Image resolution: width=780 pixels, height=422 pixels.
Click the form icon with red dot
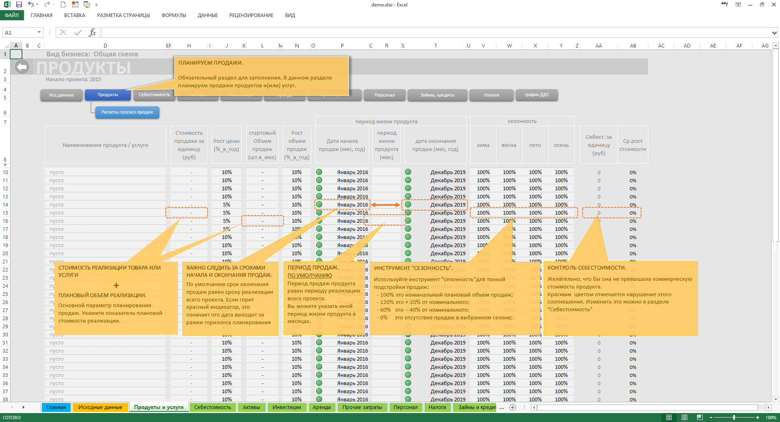click(x=75, y=4)
